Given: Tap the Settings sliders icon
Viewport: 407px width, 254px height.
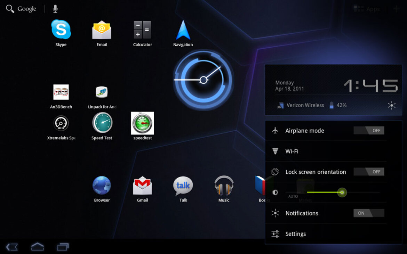Looking at the screenshot, I should click(x=275, y=234).
